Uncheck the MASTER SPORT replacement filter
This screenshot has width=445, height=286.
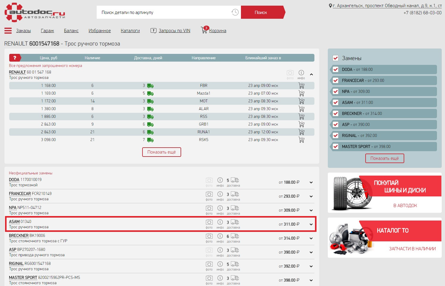point(336,146)
